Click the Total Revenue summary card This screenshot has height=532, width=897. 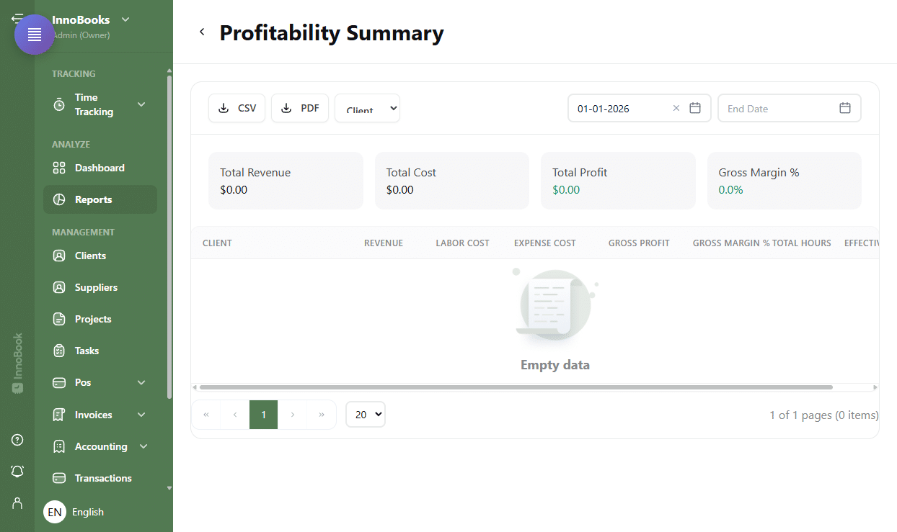(x=286, y=181)
